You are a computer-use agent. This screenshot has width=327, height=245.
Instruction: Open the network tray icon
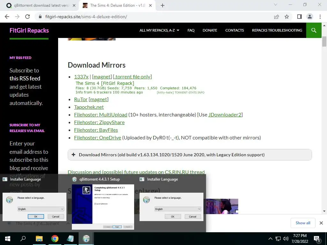278,239
